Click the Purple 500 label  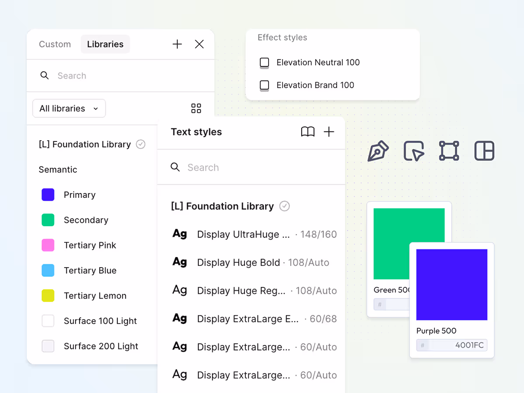pyautogui.click(x=437, y=331)
